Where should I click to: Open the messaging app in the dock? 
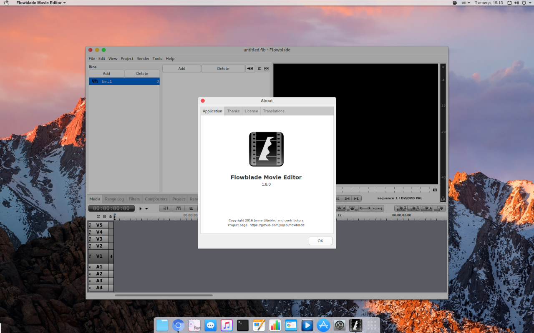pyautogui.click(x=211, y=325)
